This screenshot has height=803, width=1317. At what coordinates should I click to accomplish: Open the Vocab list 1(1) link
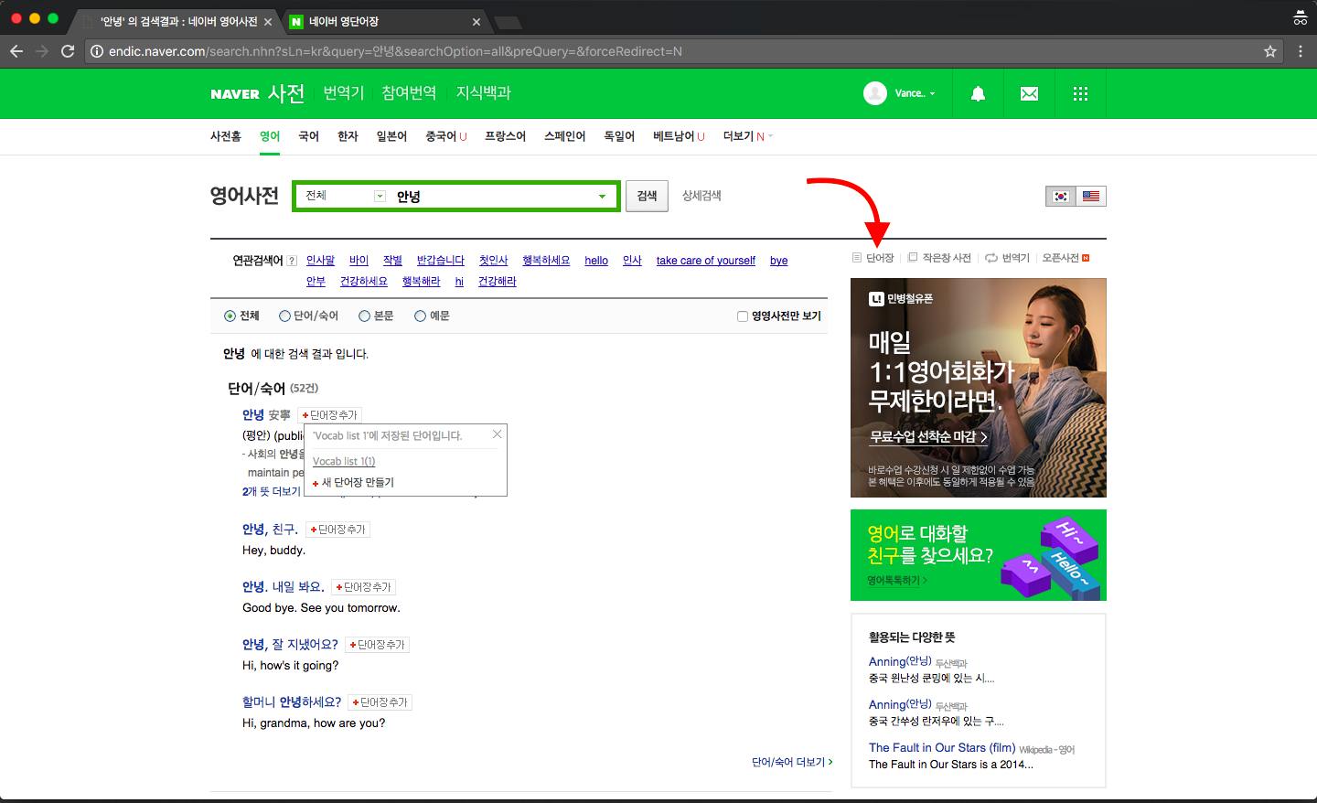click(x=344, y=462)
